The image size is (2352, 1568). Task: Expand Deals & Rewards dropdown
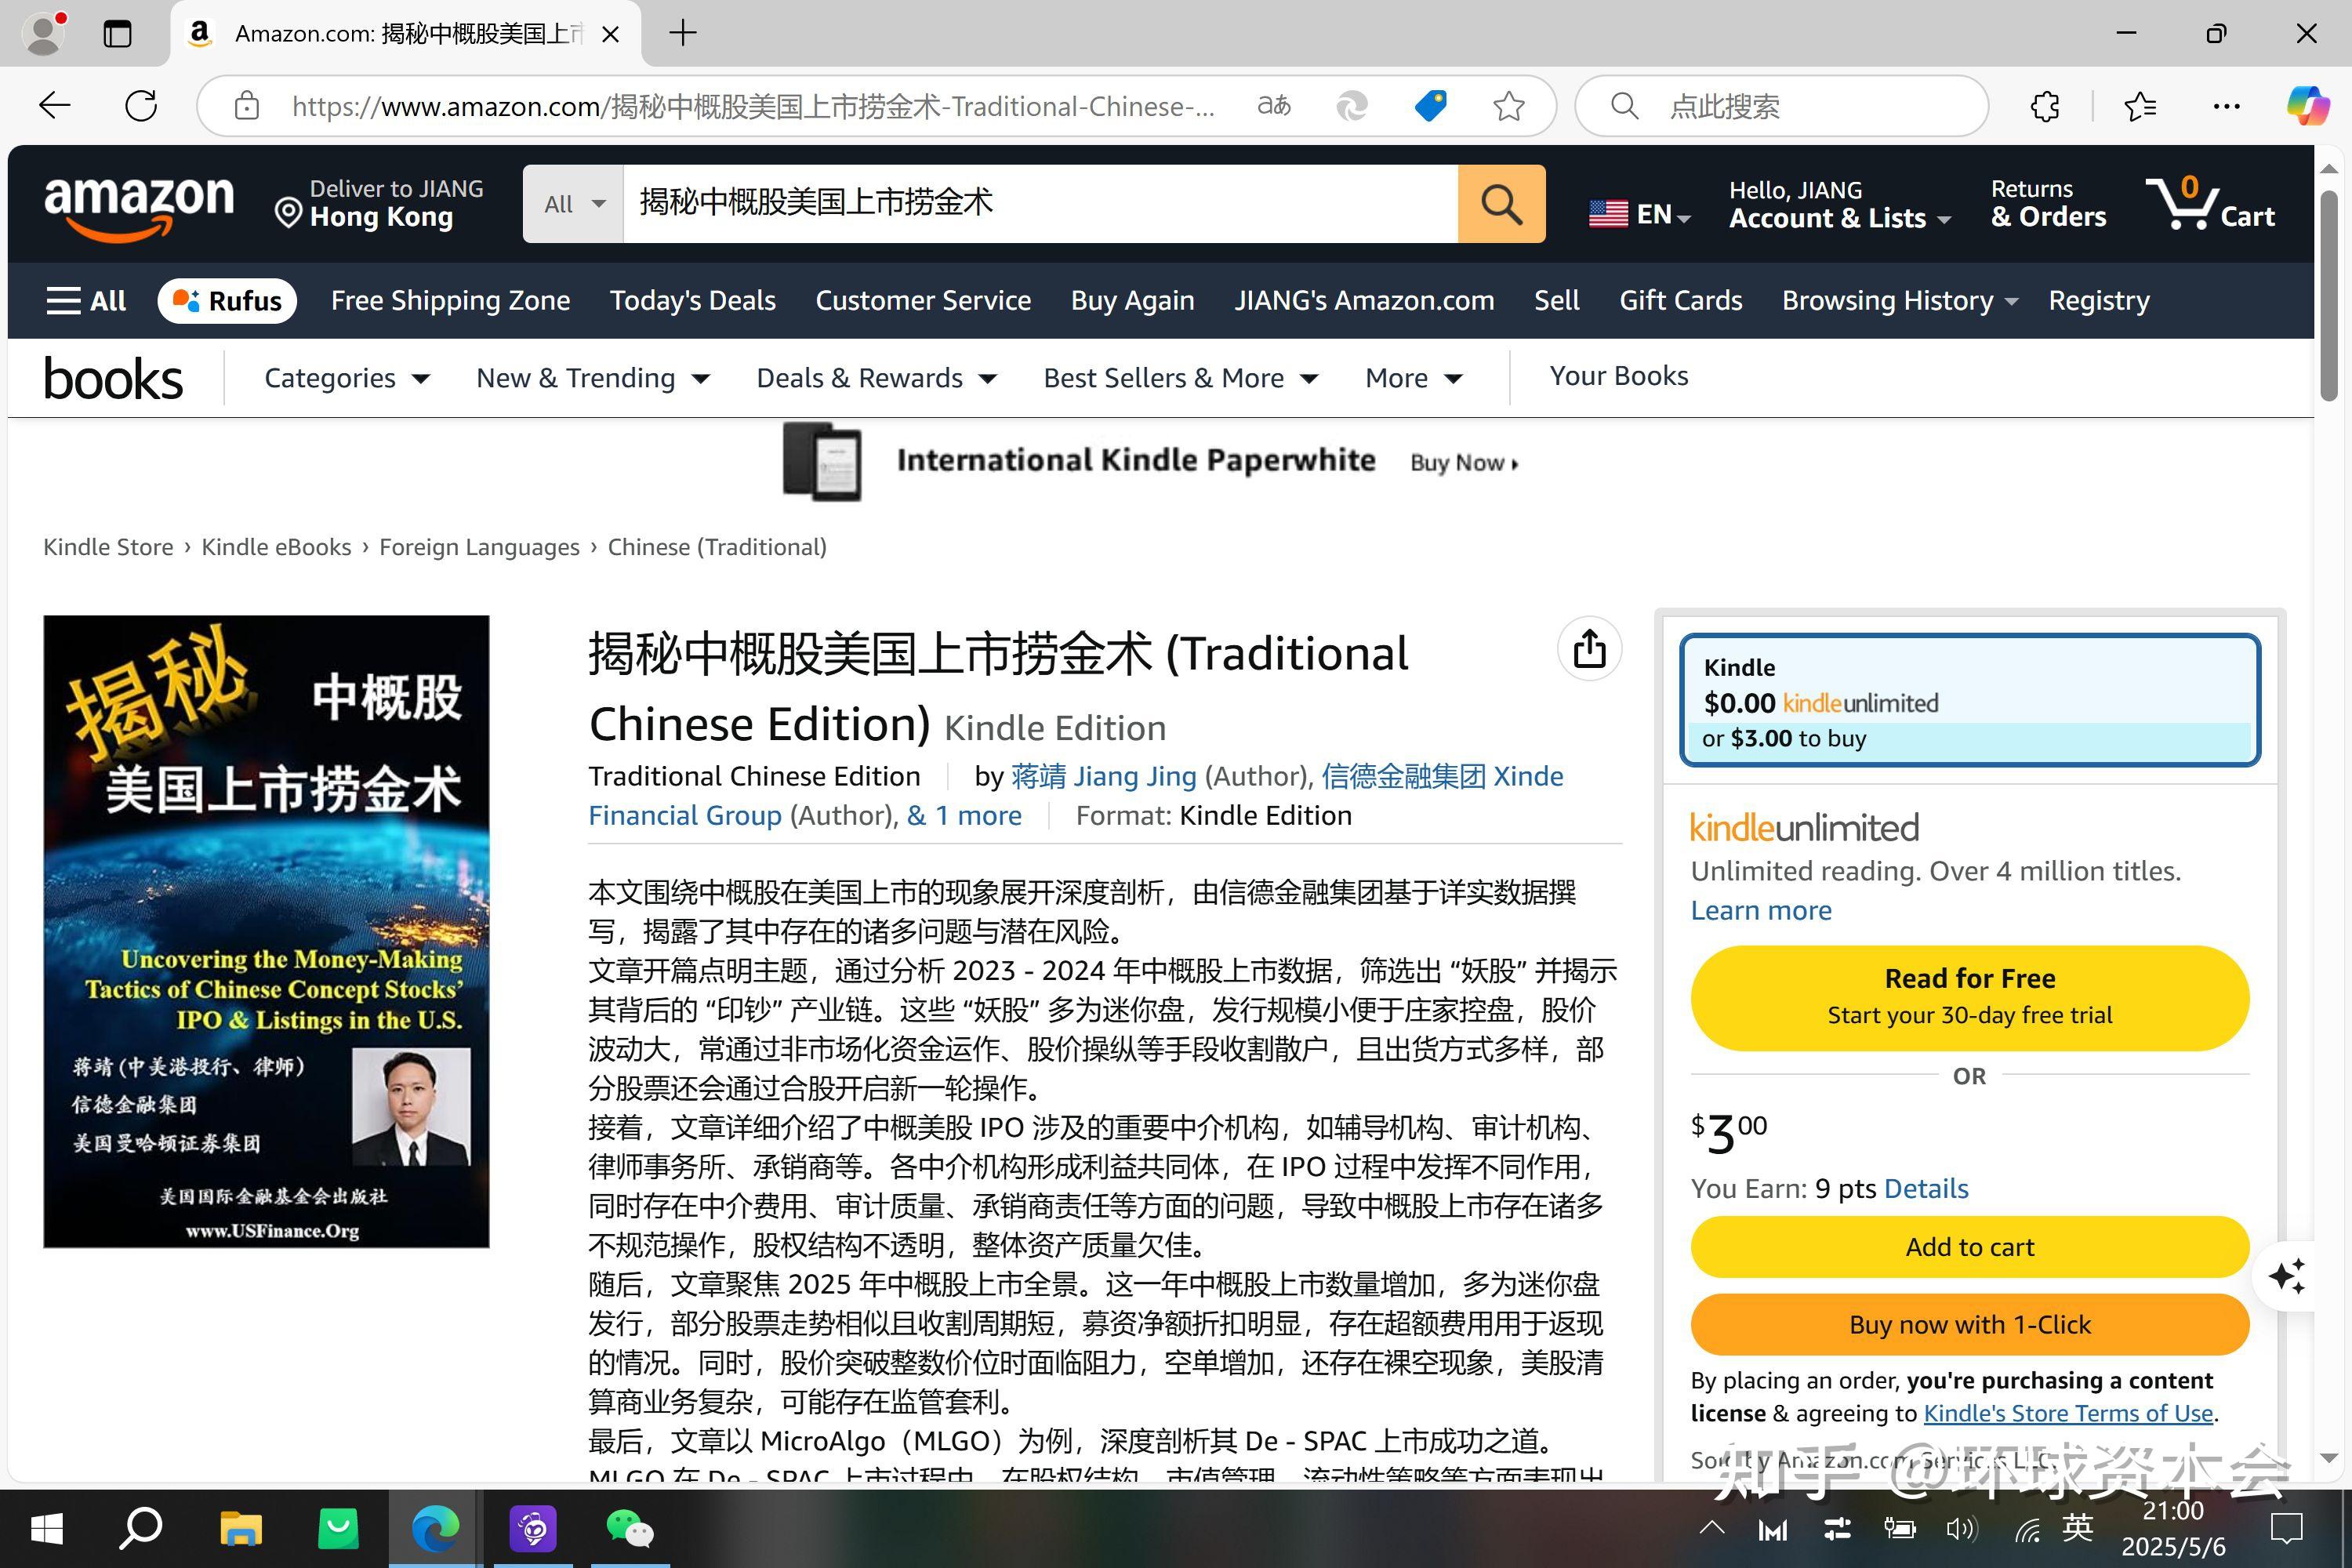click(876, 378)
